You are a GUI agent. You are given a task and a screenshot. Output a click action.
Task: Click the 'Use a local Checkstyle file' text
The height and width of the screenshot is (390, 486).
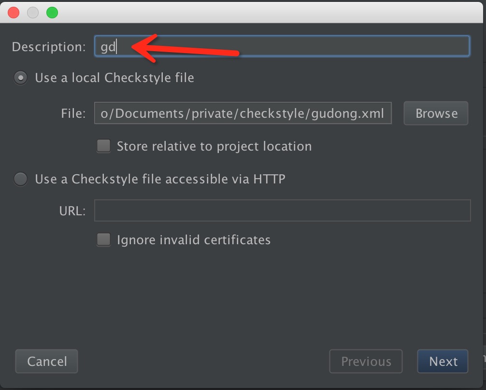(114, 78)
